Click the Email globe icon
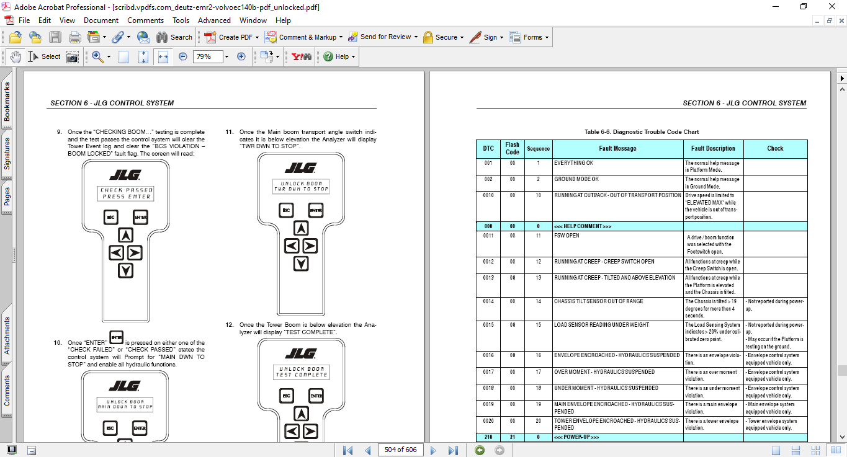 pos(143,37)
